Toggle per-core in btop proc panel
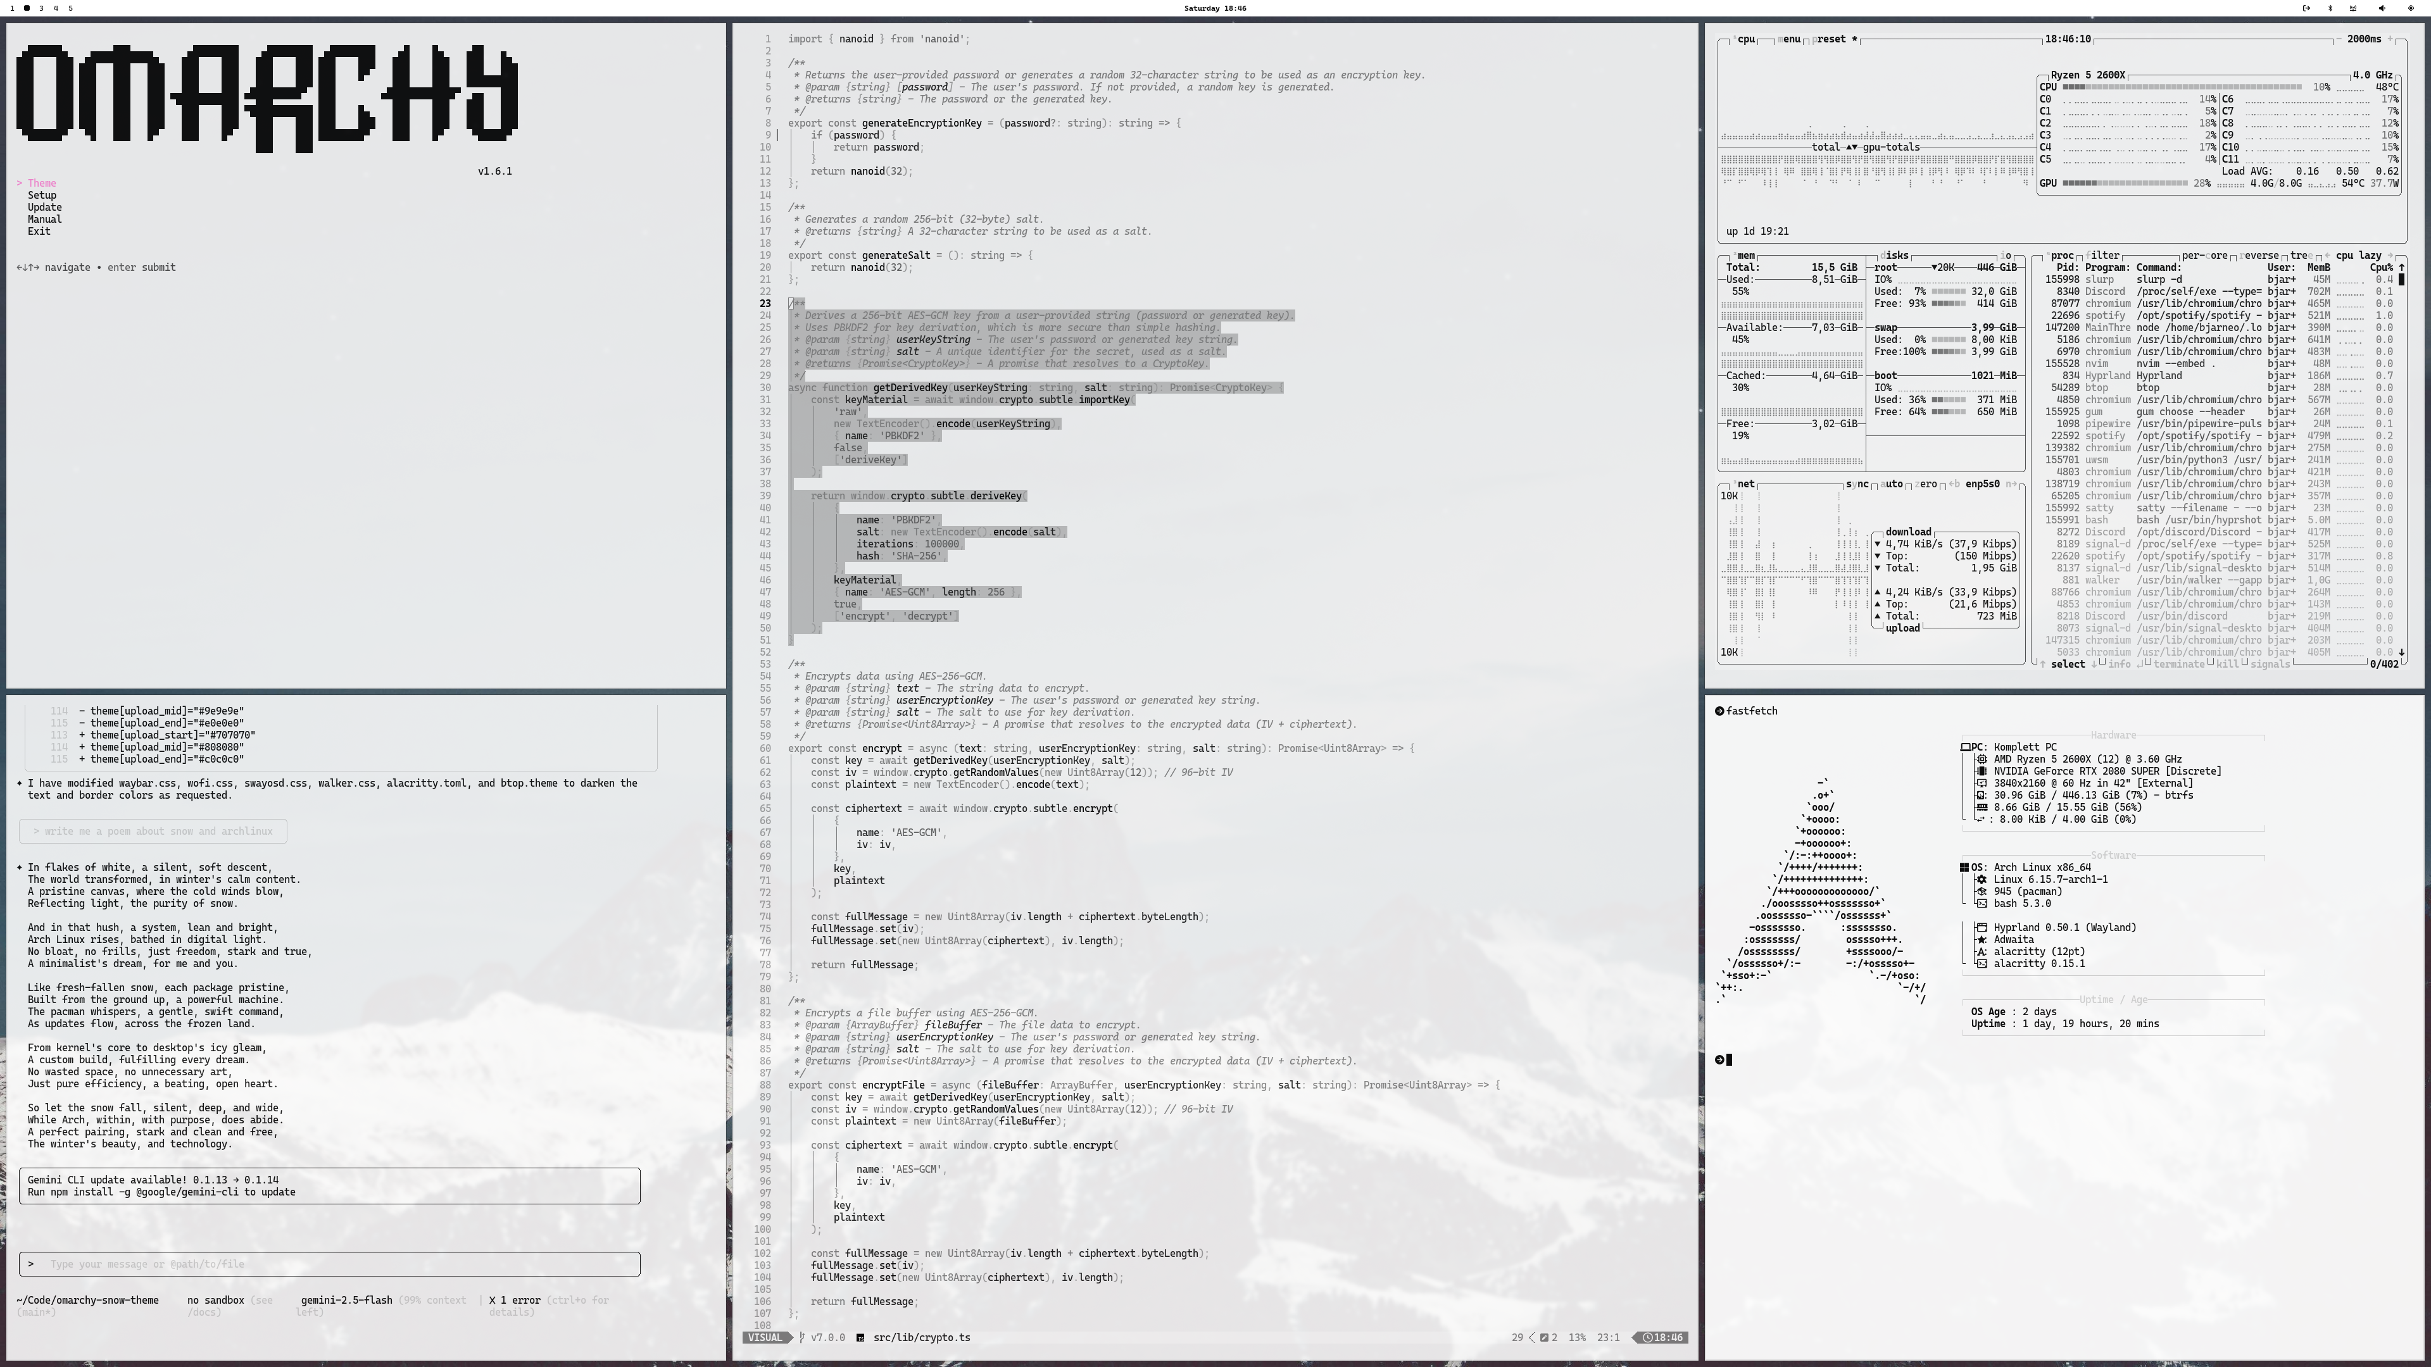 pyautogui.click(x=2204, y=256)
